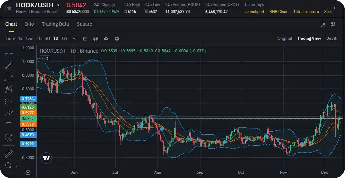This screenshot has height=178, width=345.
Task: Select the crosshair cursor tool
Action: [x=9, y=53]
